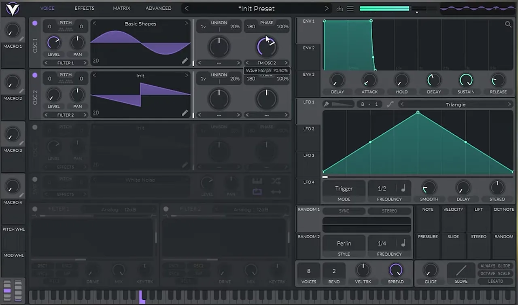Click the sampler loop icon
This screenshot has height=305, width=518.
click(257, 192)
